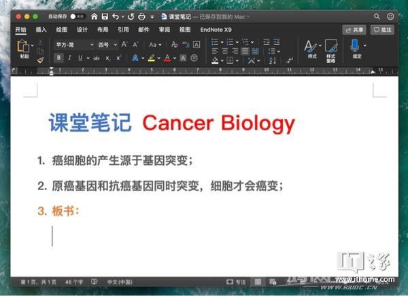Sort the text with the A-Z icon
Screen dimensions: 408x296
(x=273, y=60)
